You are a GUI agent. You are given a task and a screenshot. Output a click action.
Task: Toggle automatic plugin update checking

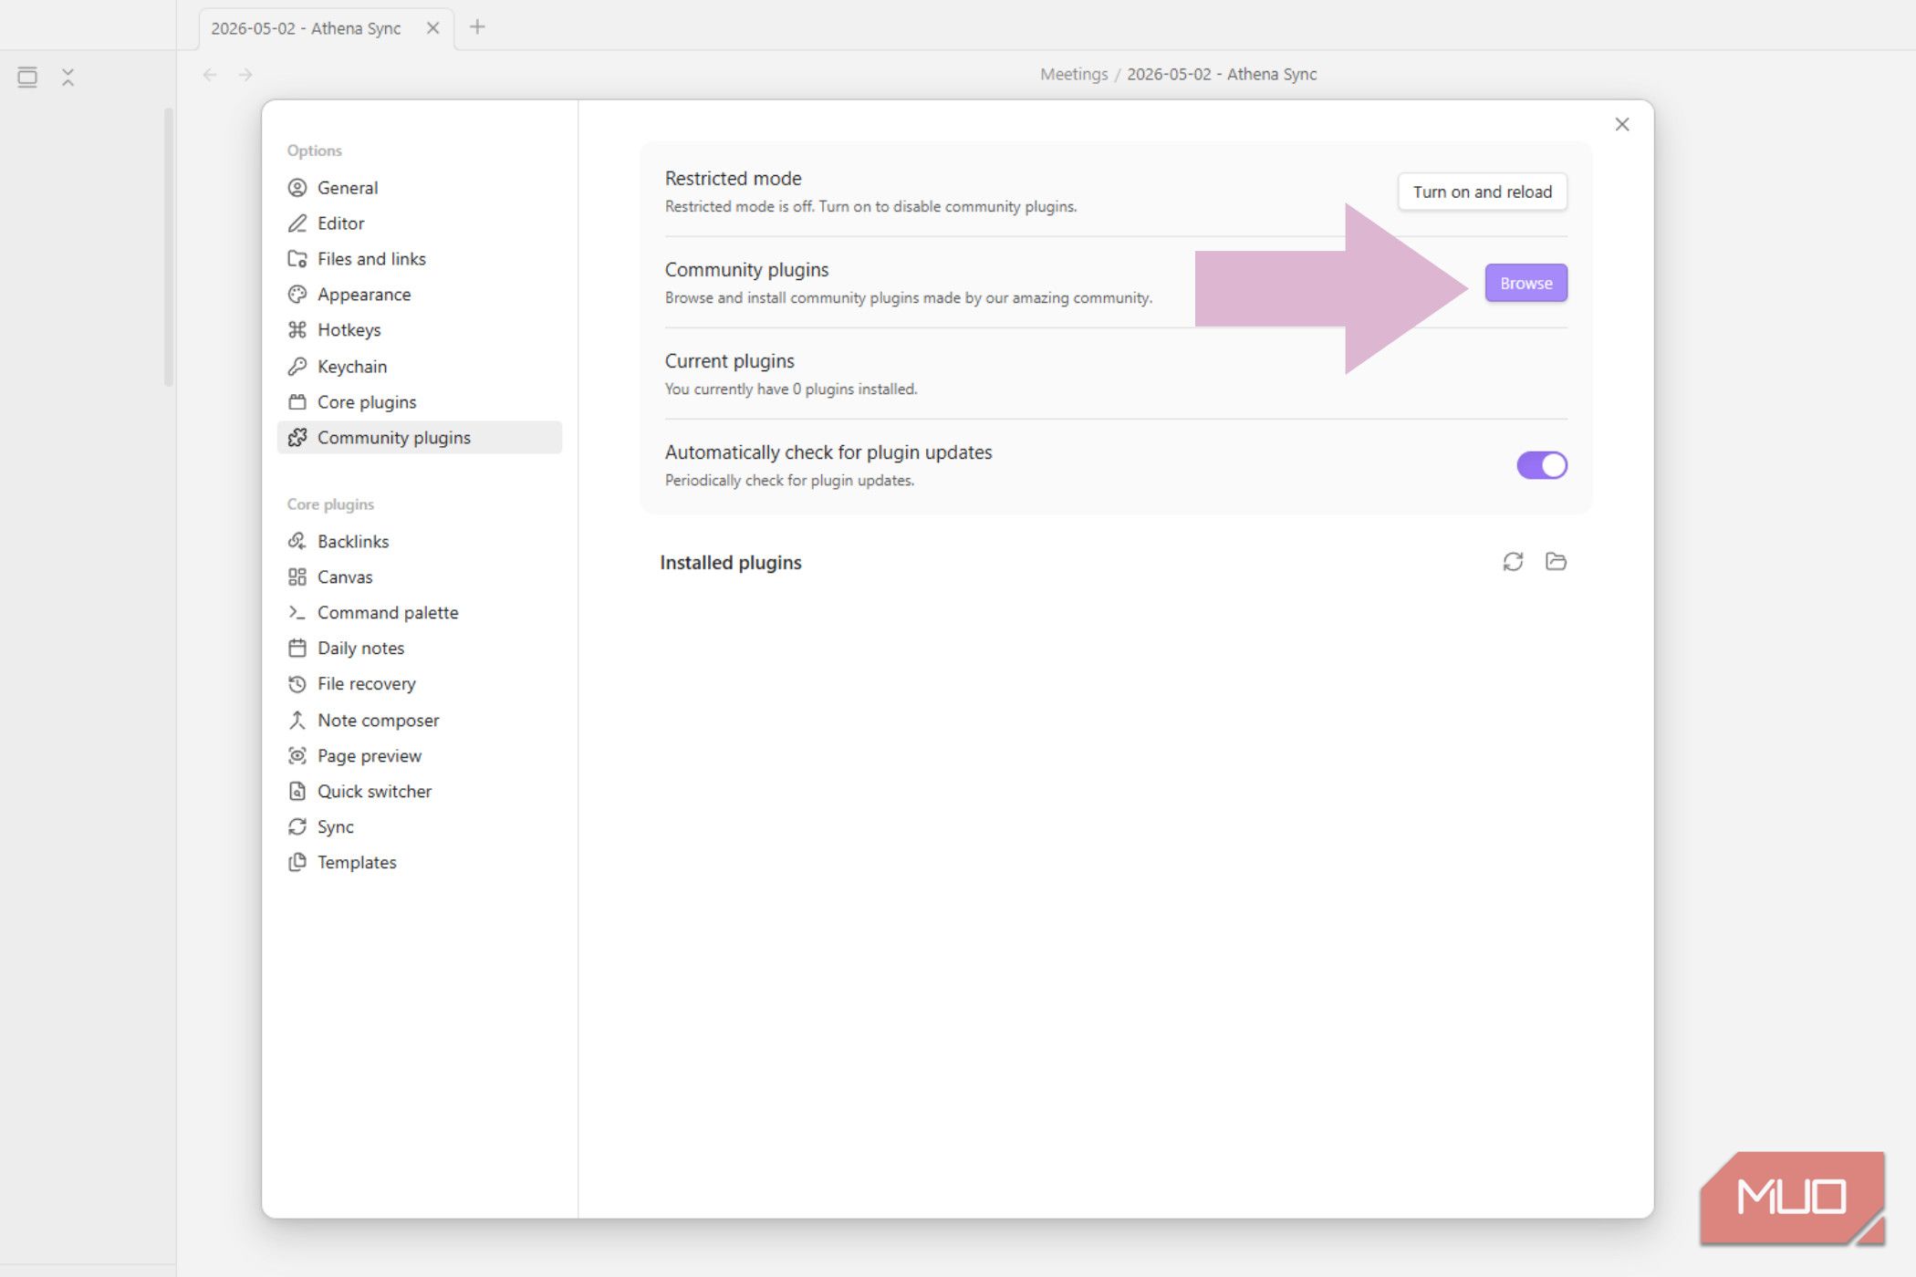coord(1542,465)
